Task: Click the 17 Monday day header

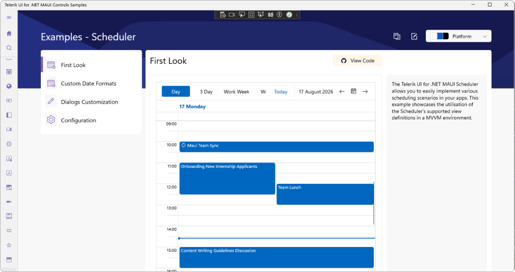Action: (193, 106)
